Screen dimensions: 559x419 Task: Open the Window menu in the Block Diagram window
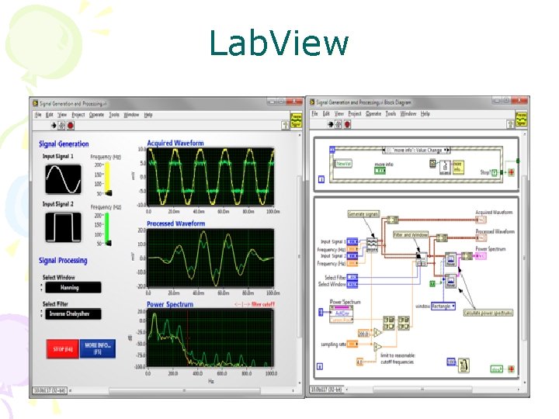[408, 113]
